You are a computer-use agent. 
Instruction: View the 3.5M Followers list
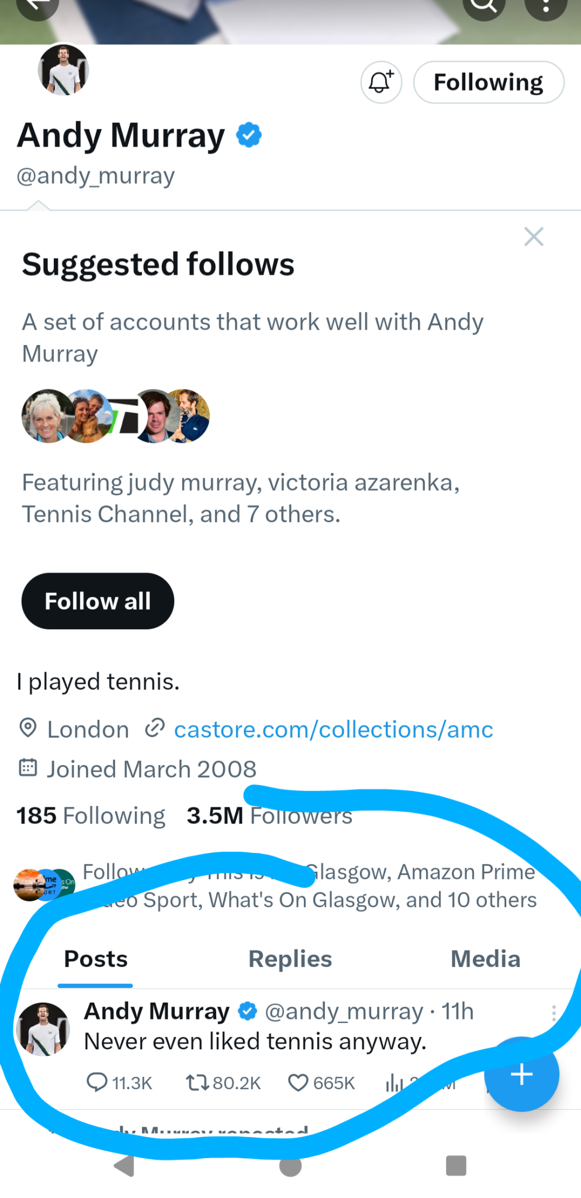(x=269, y=815)
